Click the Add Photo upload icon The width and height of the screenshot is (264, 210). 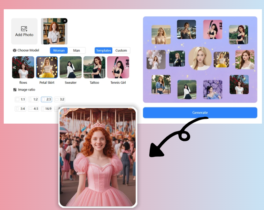coord(24,29)
